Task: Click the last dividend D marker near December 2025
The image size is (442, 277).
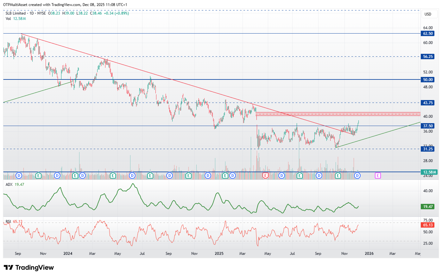Action: click(x=357, y=175)
